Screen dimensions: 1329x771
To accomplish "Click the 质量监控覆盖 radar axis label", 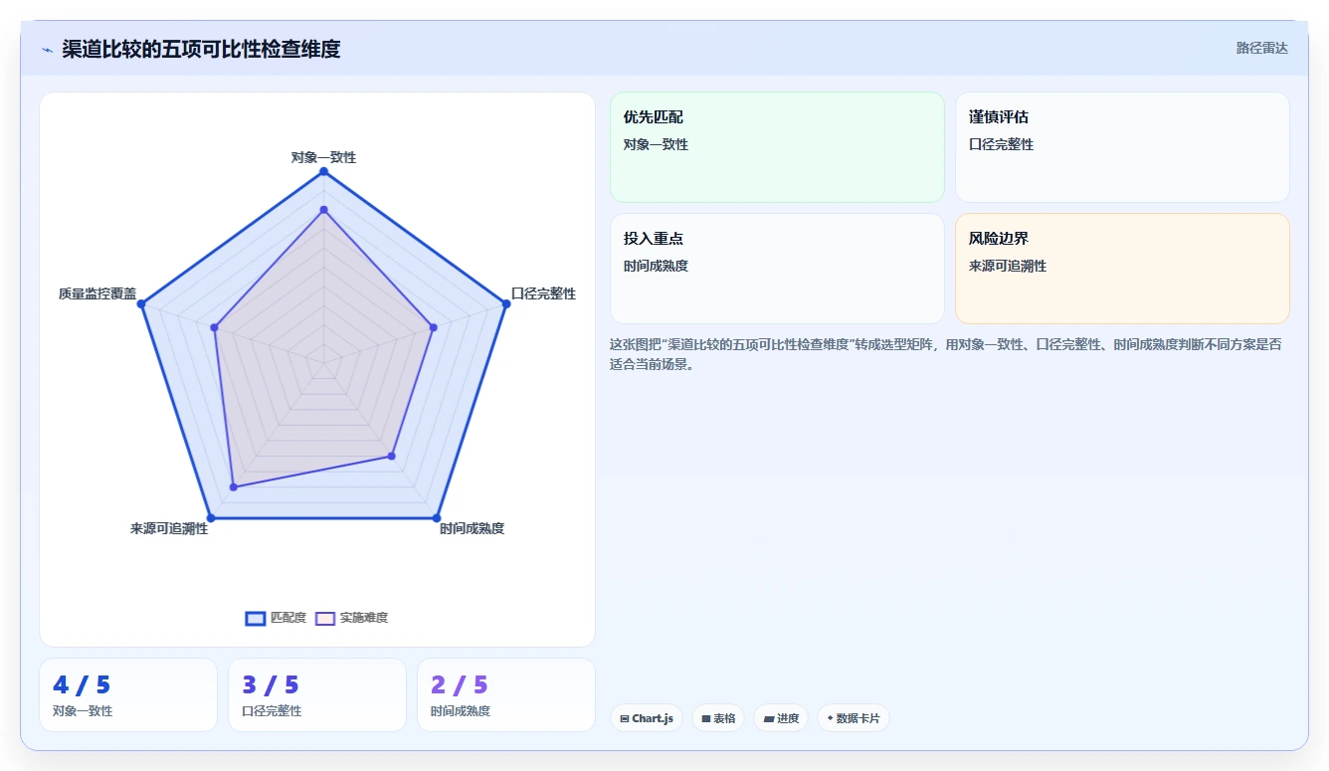I will click(97, 293).
